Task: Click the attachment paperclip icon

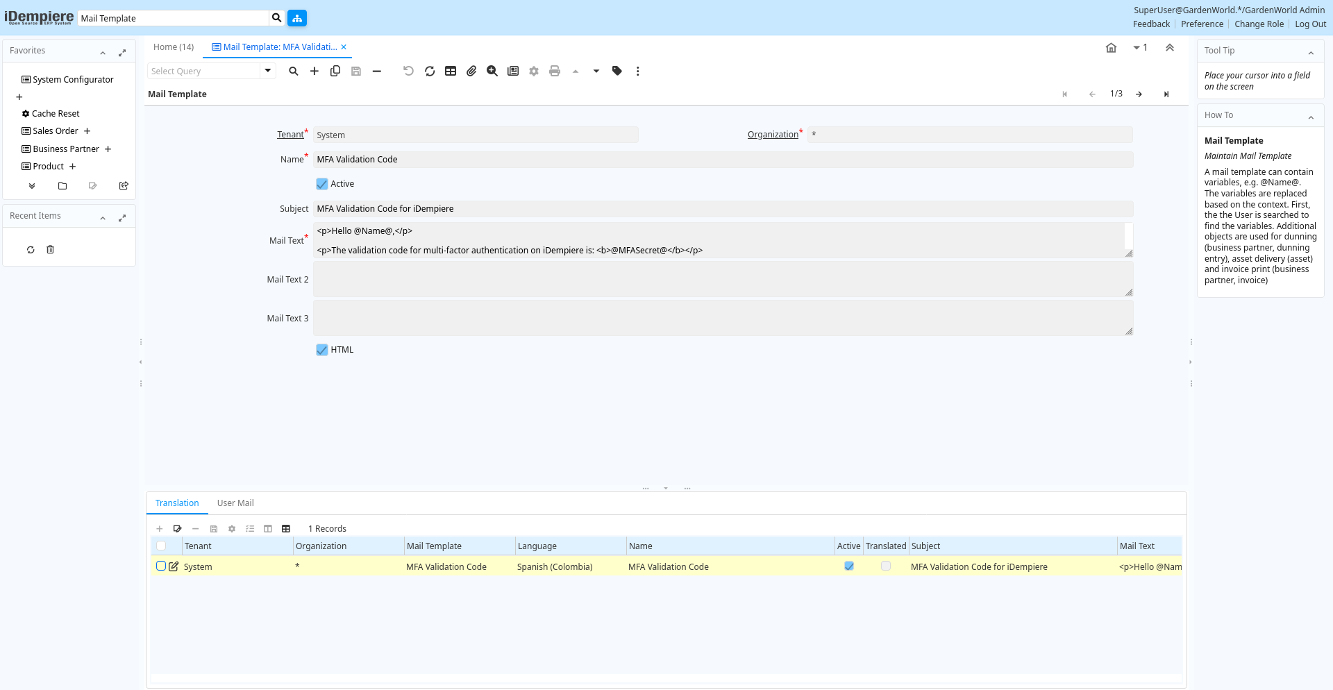Action: point(471,71)
